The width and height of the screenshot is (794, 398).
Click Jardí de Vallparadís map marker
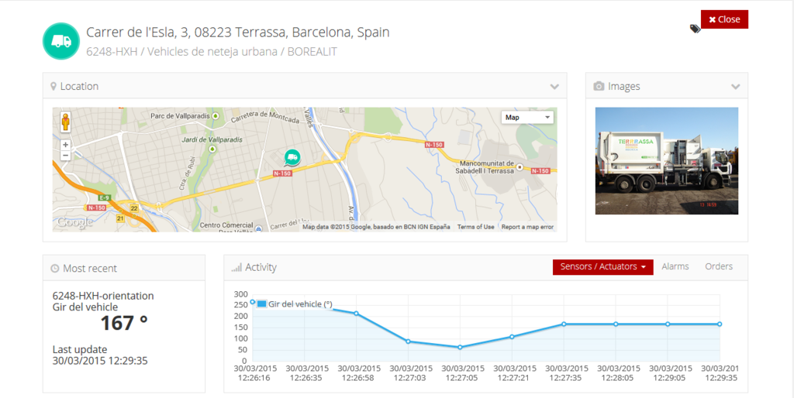(212, 149)
